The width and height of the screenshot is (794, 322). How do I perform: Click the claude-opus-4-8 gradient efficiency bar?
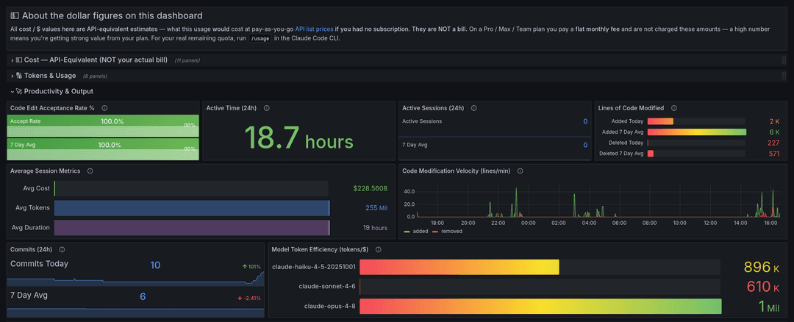[540, 307]
